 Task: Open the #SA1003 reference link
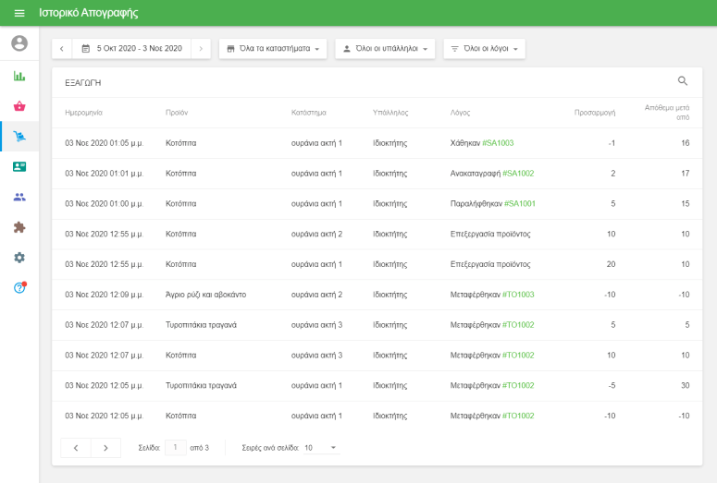[498, 143]
